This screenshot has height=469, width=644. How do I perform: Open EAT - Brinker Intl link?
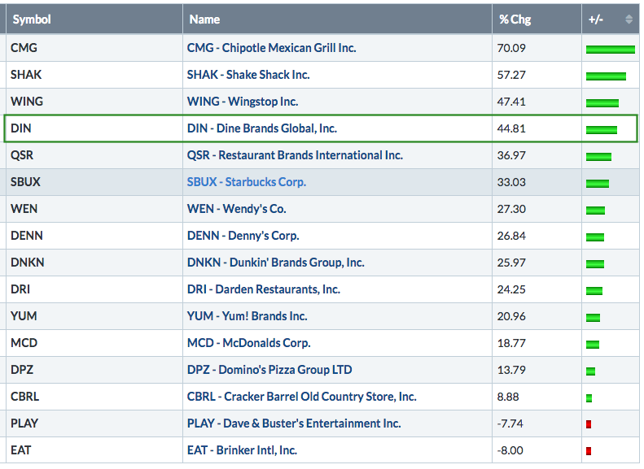[242, 450]
